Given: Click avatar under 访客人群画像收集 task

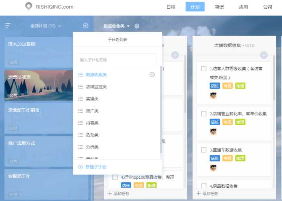Looking at the screenshot, I should click(x=213, y=96).
